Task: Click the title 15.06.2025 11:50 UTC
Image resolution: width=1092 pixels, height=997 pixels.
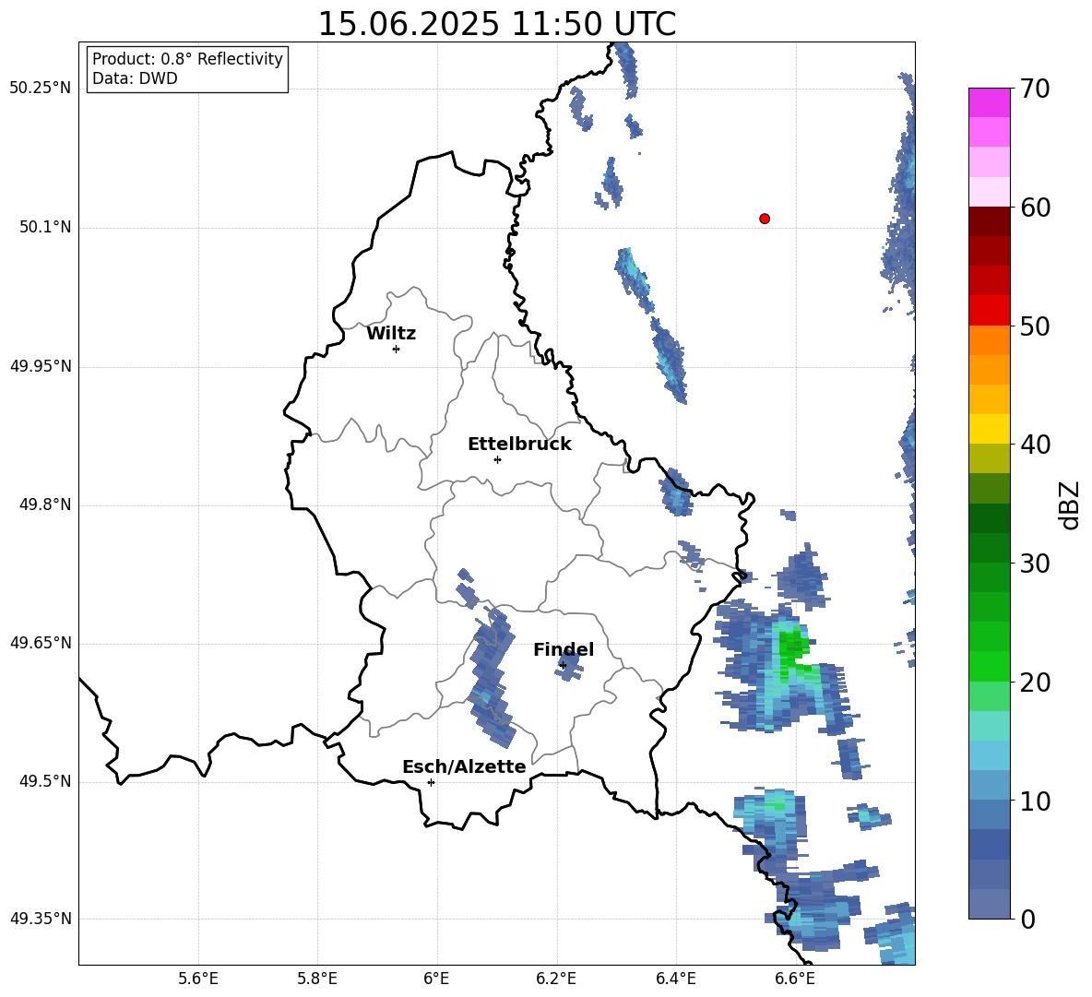Action: coord(497,24)
